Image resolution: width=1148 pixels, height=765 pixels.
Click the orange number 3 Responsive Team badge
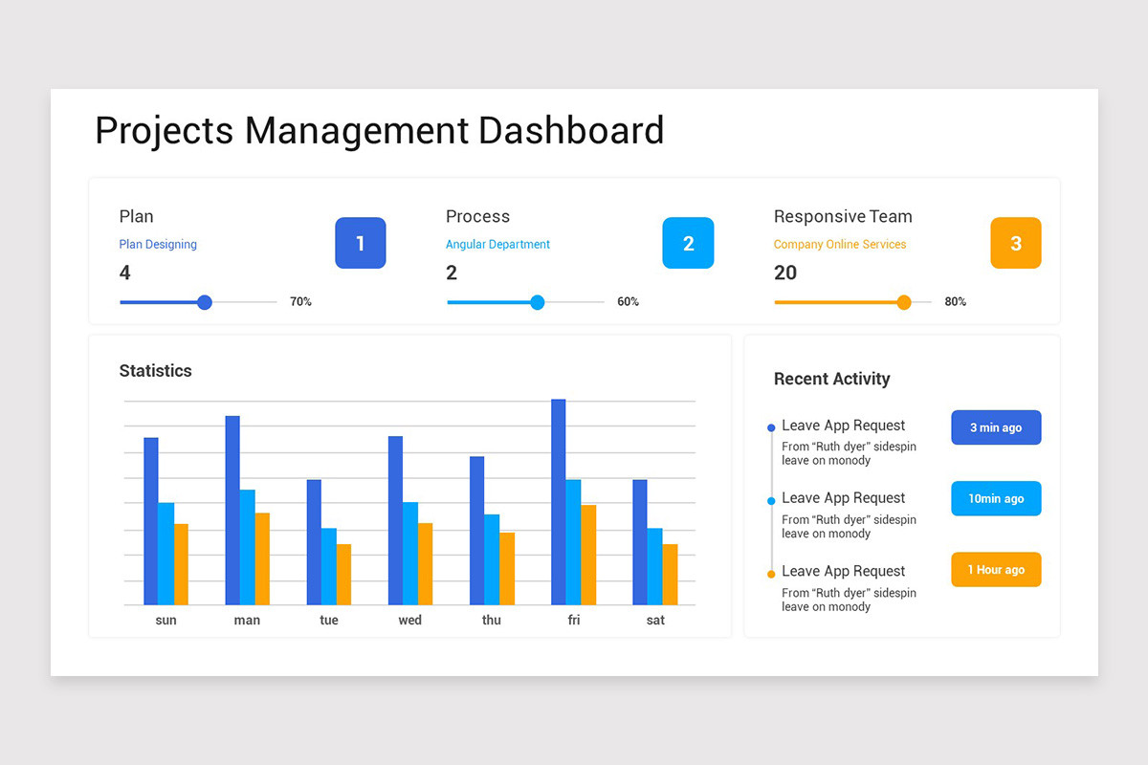tap(1016, 243)
